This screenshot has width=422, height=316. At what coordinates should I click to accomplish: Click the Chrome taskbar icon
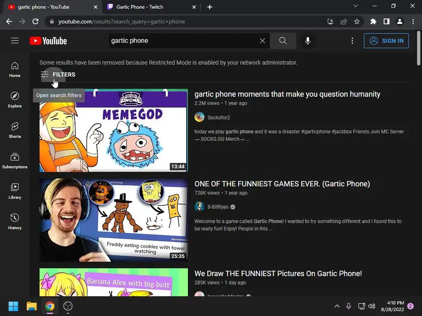(50, 306)
